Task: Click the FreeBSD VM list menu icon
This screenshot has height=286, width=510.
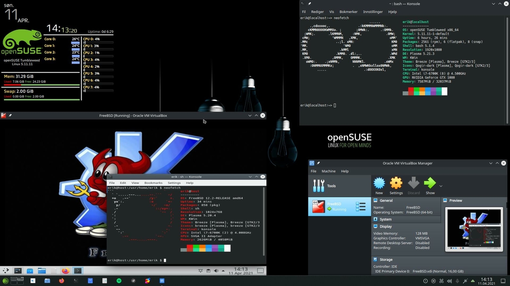Action: click(361, 207)
